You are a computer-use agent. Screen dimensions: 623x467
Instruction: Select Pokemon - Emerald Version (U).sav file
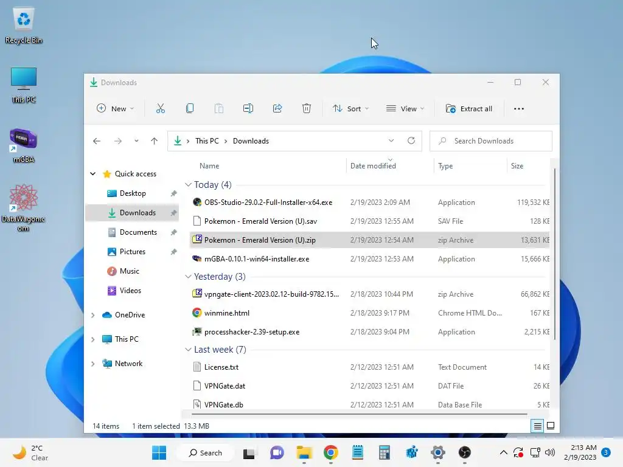click(x=369, y=221)
